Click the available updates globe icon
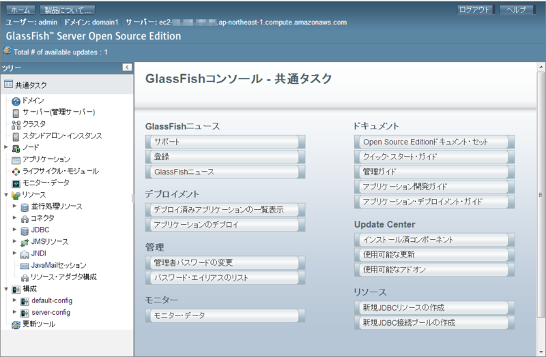Screen dimensions: 546x357 [x=8, y=50]
